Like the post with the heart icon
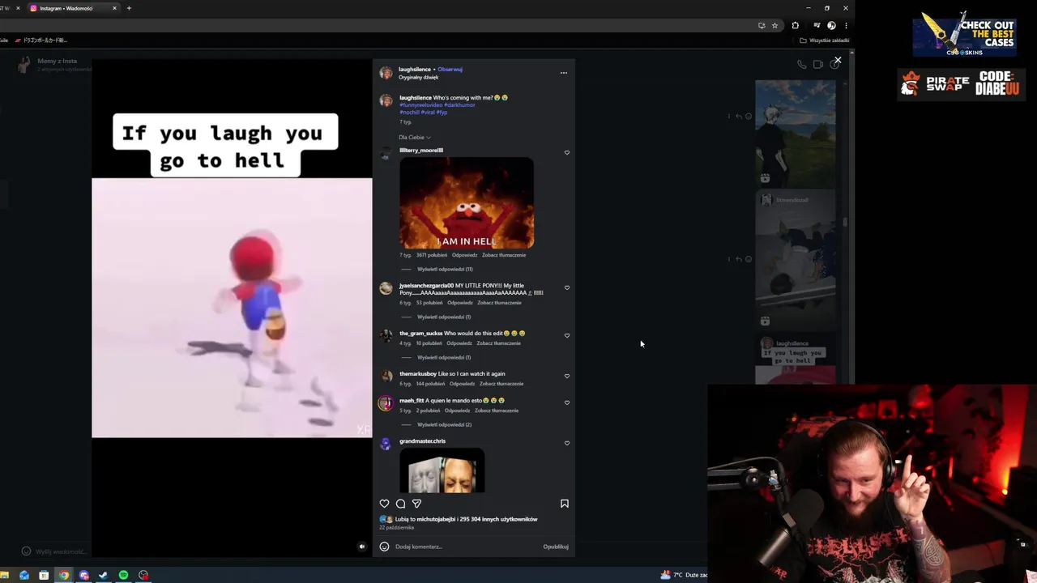Screen dimensions: 1037x583 pyautogui.click(x=385, y=504)
